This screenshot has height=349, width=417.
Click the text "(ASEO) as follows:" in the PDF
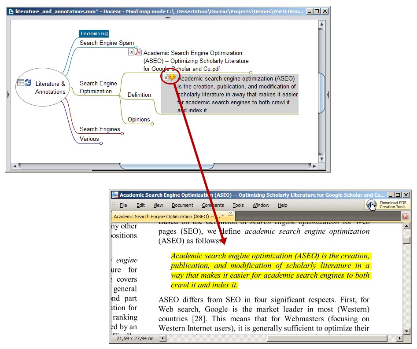[190, 241]
